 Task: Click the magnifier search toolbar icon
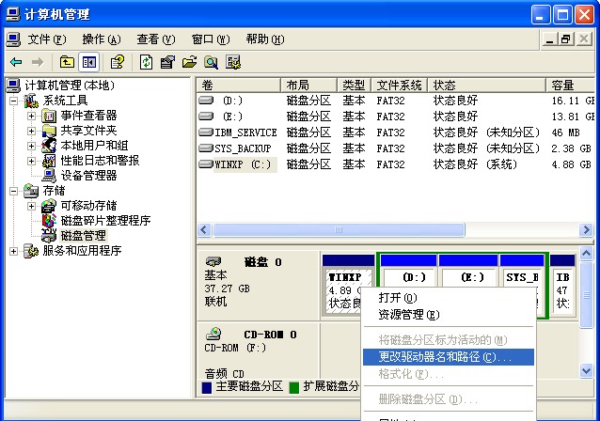tap(211, 62)
